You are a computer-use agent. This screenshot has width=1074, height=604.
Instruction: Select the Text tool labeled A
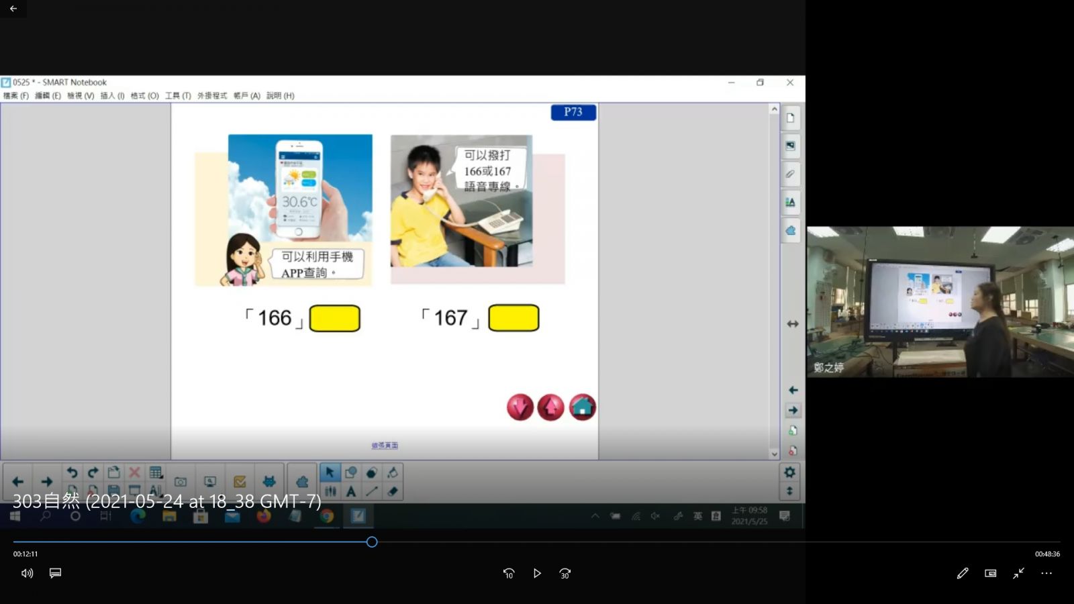click(x=351, y=491)
